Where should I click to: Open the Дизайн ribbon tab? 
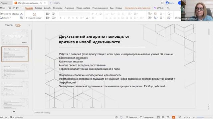point(47,8)
